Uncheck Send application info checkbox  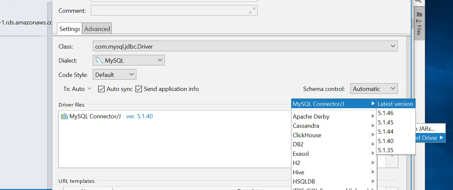139,89
